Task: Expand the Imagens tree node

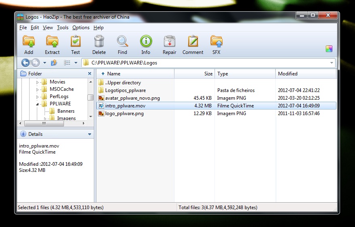Action: (45, 119)
